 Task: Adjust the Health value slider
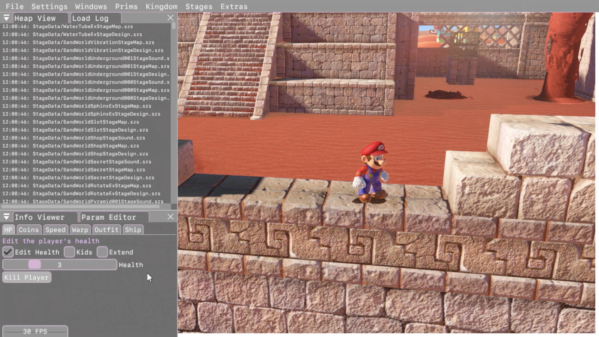click(35, 264)
